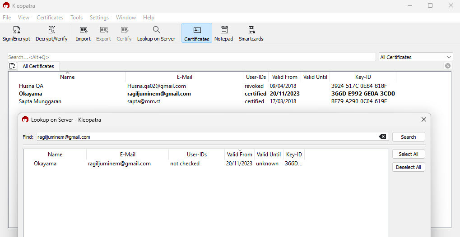Focus the main Search certificates field

click(191, 57)
